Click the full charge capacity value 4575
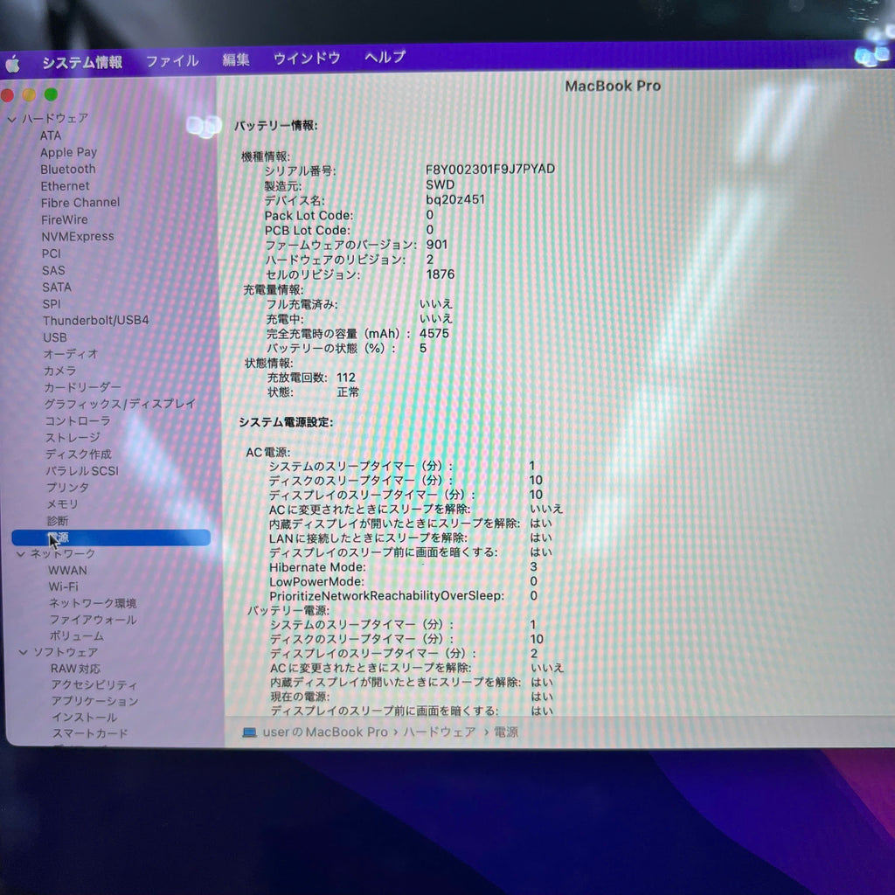The image size is (895, 895). click(434, 333)
